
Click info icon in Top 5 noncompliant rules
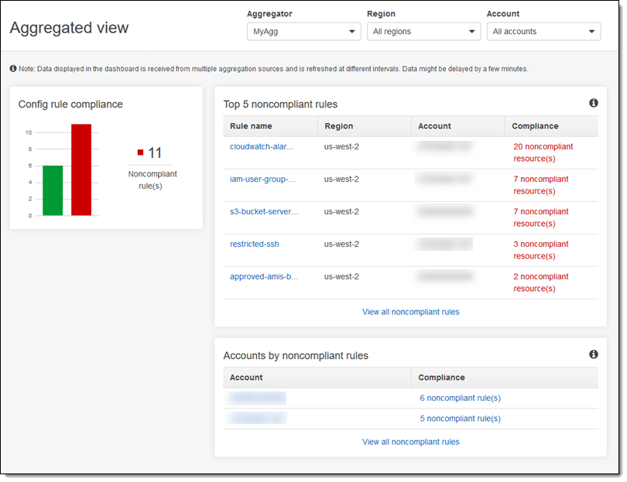coord(593,103)
